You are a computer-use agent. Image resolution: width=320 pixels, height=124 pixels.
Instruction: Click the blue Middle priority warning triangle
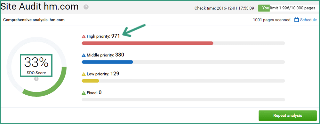click(x=84, y=55)
